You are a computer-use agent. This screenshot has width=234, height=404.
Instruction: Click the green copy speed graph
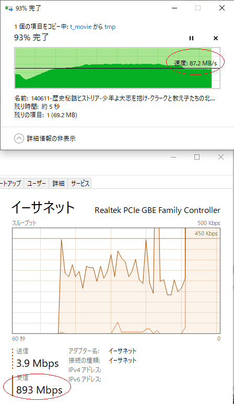pos(117,68)
